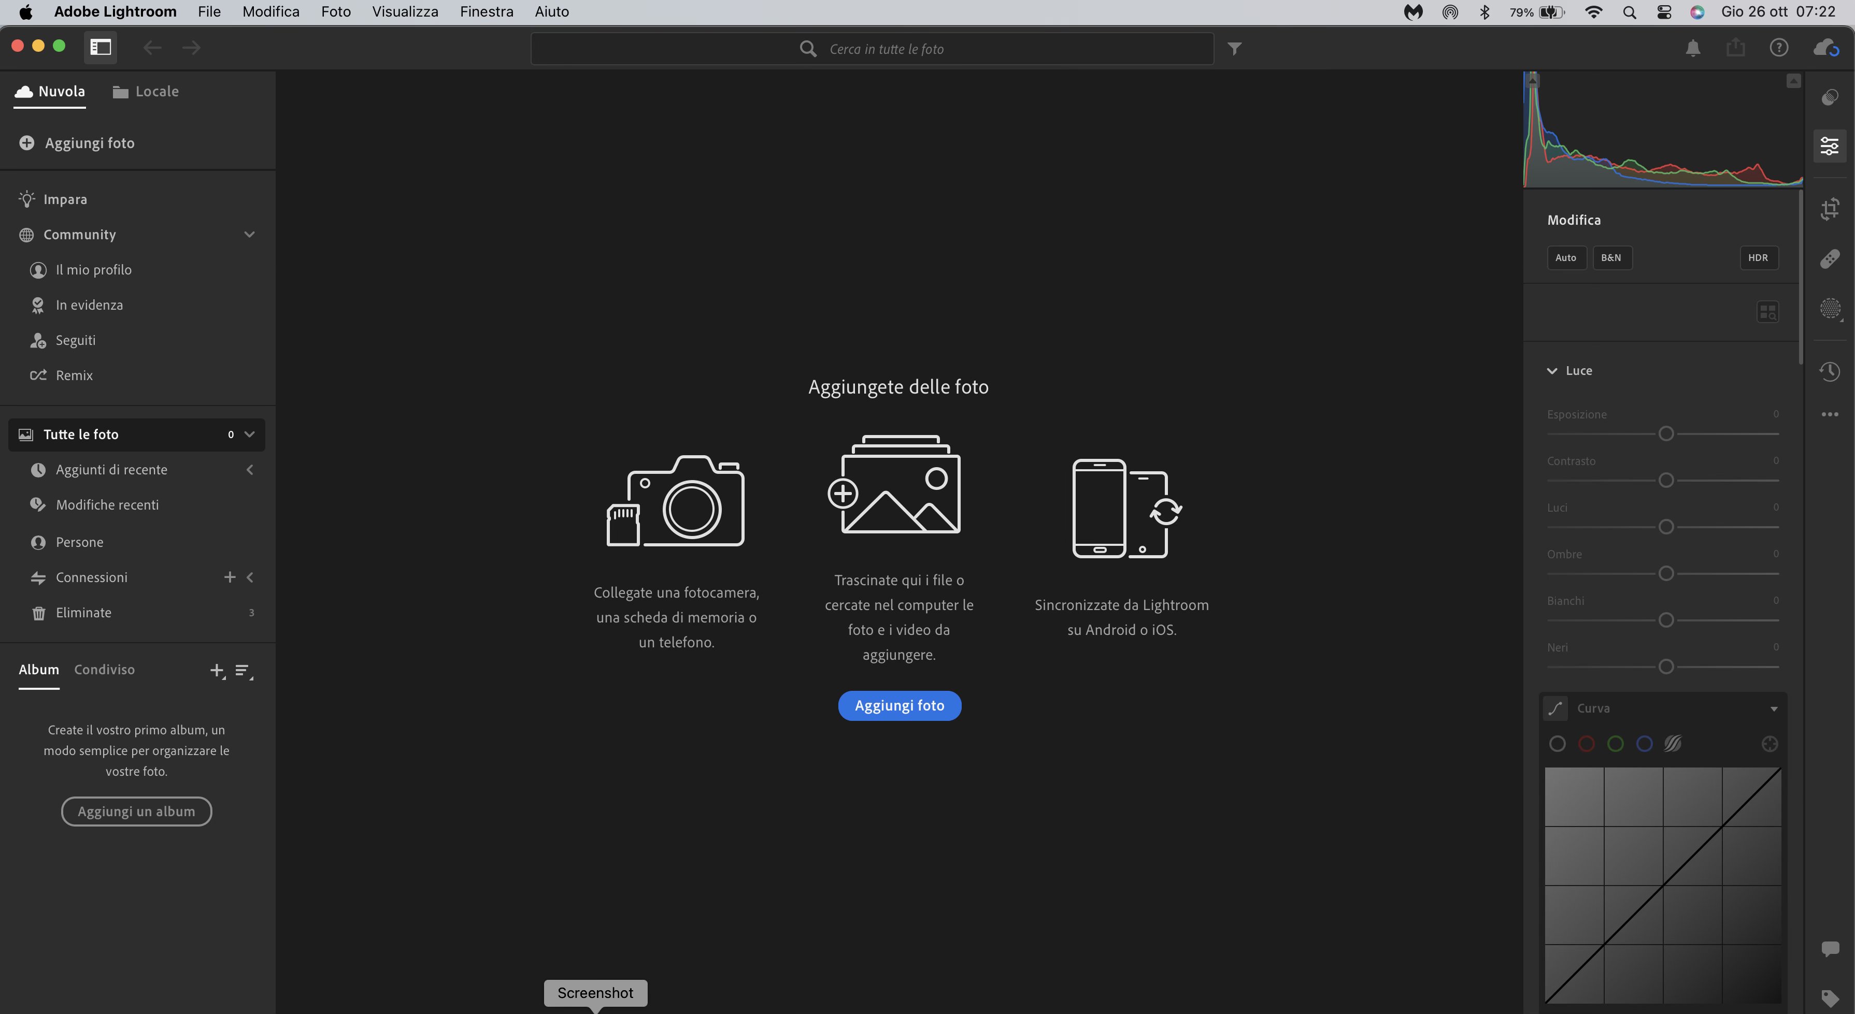Click the filter funnel icon
Image resolution: width=1855 pixels, height=1014 pixels.
(x=1234, y=49)
